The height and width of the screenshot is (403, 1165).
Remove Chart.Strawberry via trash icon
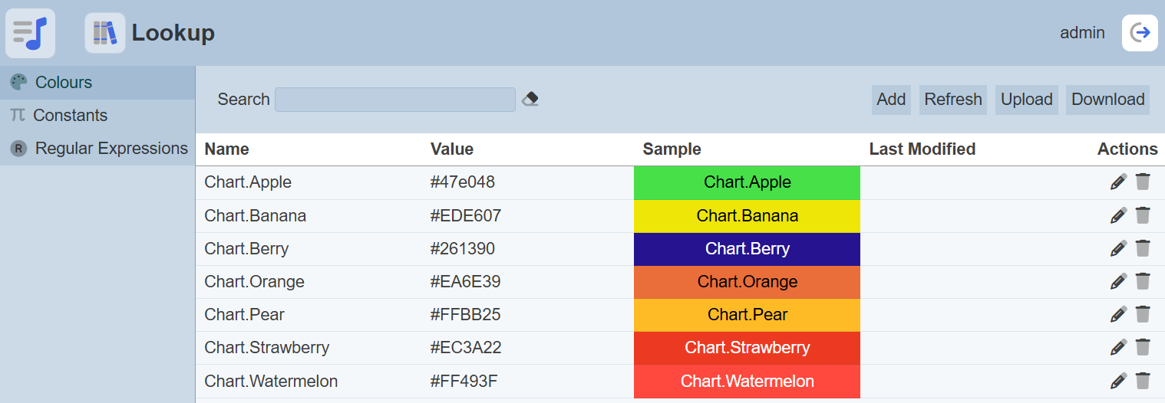[x=1143, y=347]
